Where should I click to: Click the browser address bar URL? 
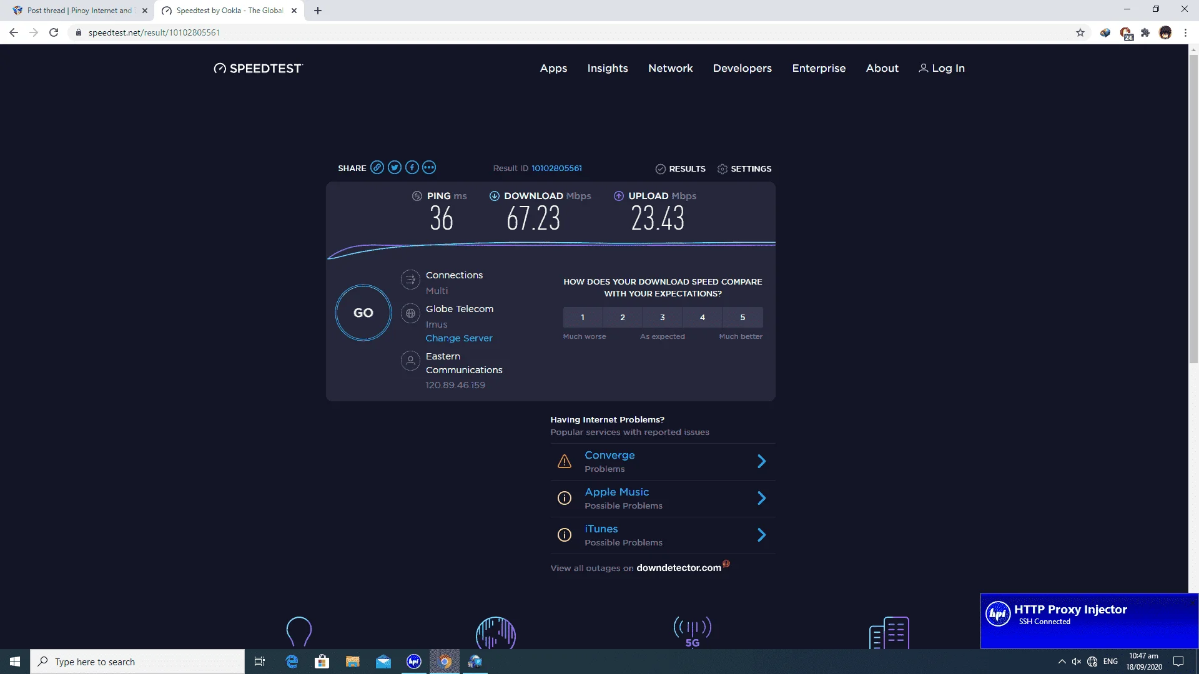click(x=154, y=32)
